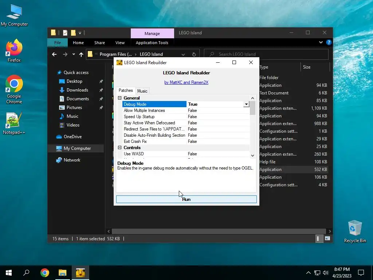The height and width of the screenshot is (280, 373).
Task: Switch to File Explorer on taskbar
Action: tap(63, 273)
